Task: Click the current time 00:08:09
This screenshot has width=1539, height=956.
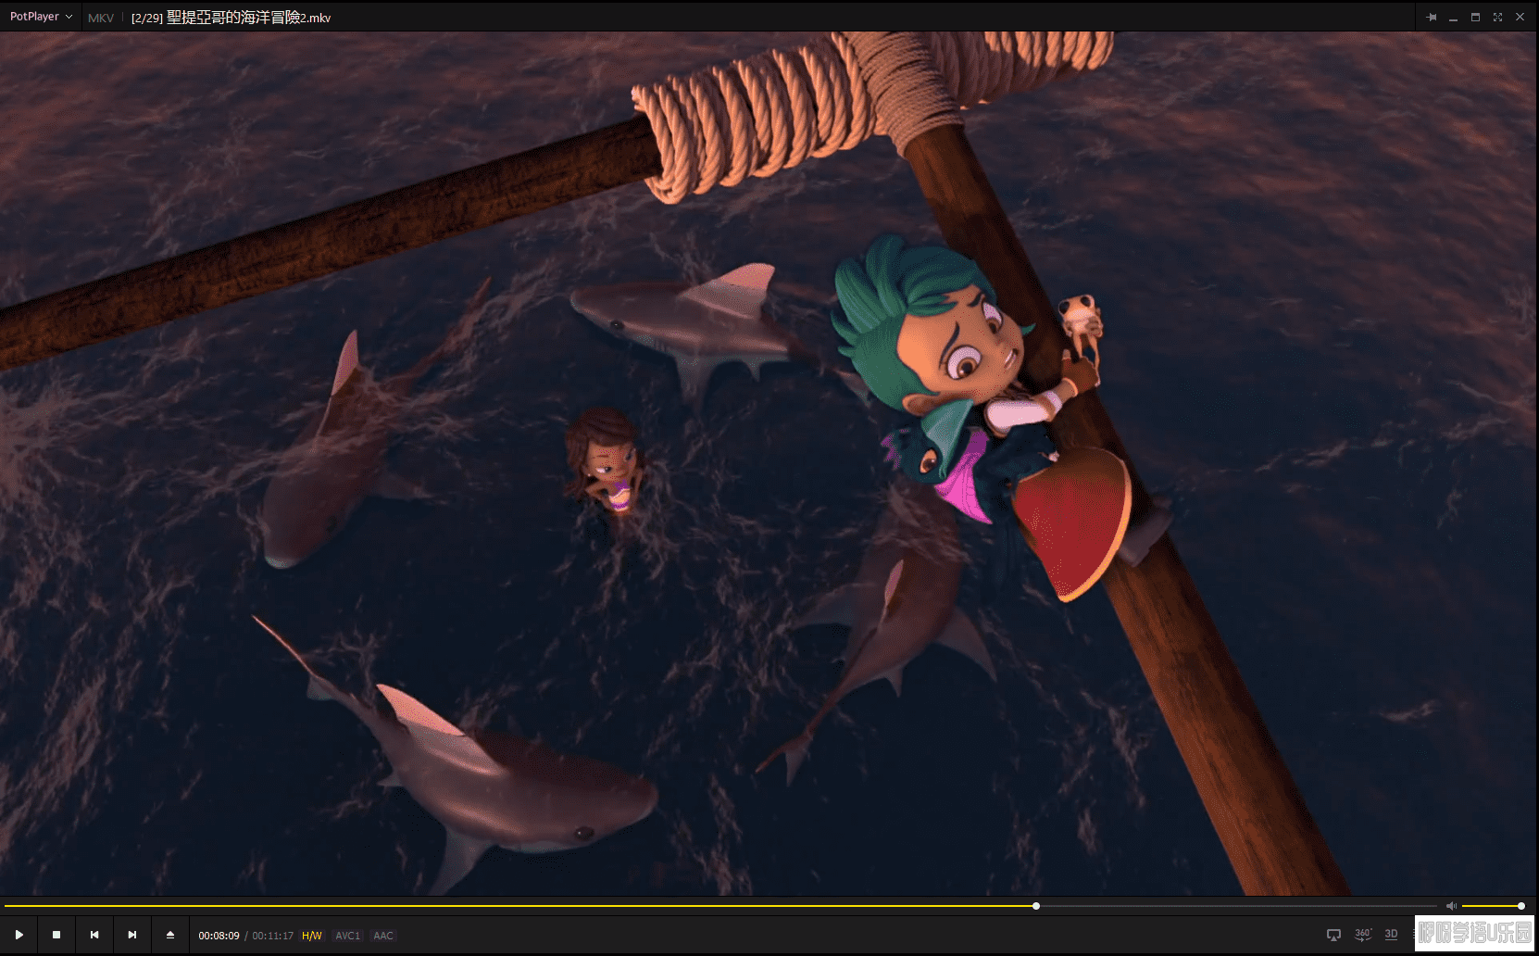Action: click(x=219, y=936)
